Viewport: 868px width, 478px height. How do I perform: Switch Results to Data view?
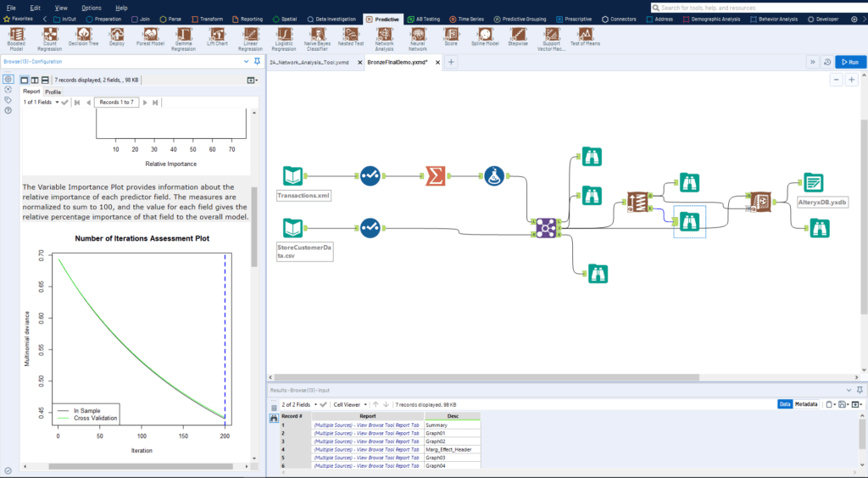click(x=785, y=404)
